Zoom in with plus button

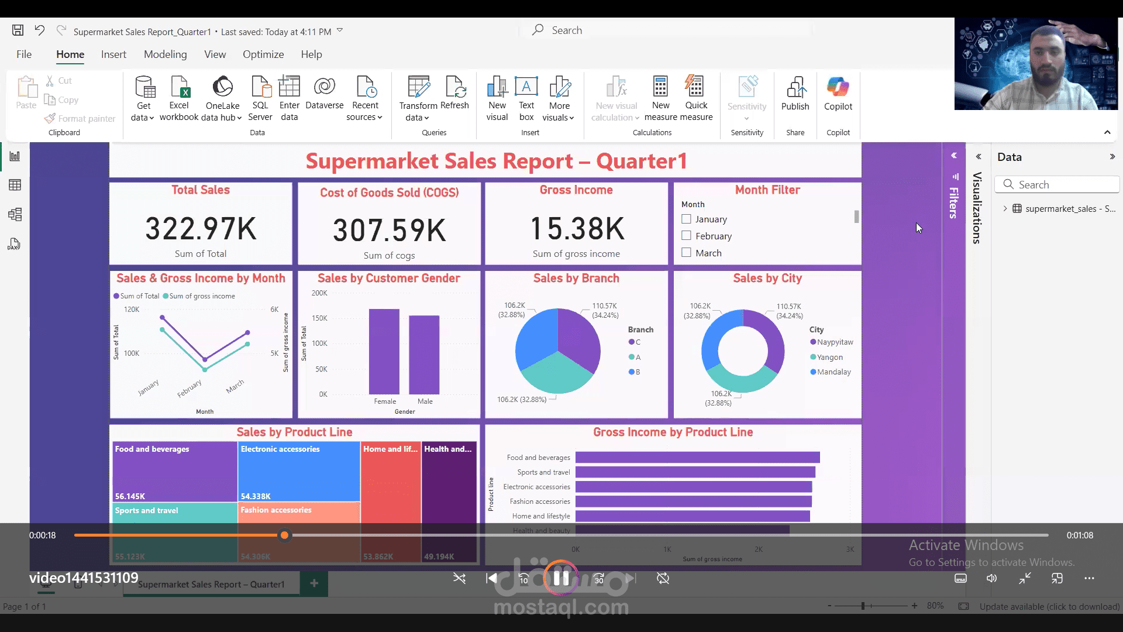coord(914,606)
